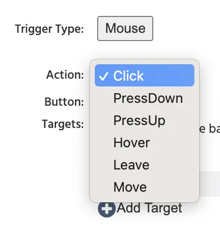Click the Trigger Type label

[x=49, y=29]
